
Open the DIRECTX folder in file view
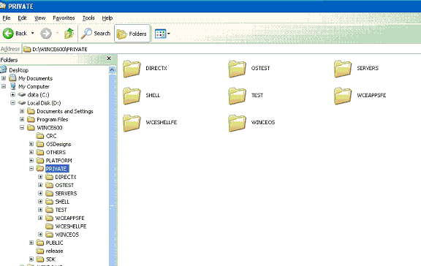[145, 69]
